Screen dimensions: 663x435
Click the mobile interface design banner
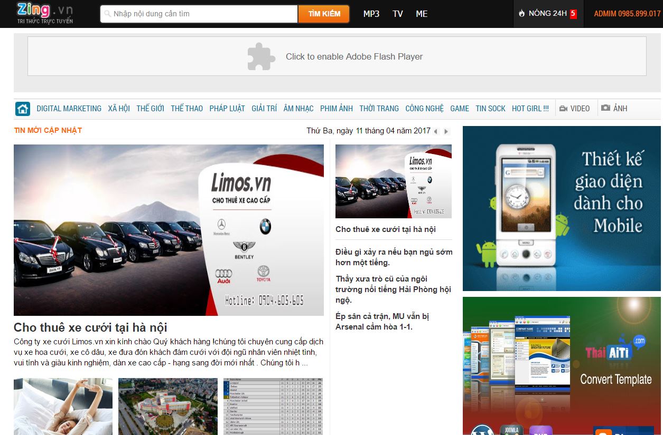pyautogui.click(x=562, y=208)
